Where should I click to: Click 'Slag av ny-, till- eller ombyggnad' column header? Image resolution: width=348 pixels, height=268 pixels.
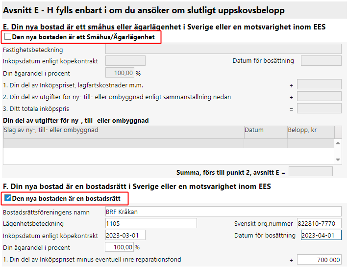click(x=124, y=132)
